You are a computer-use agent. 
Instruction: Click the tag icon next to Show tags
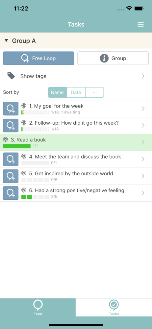(11, 76)
